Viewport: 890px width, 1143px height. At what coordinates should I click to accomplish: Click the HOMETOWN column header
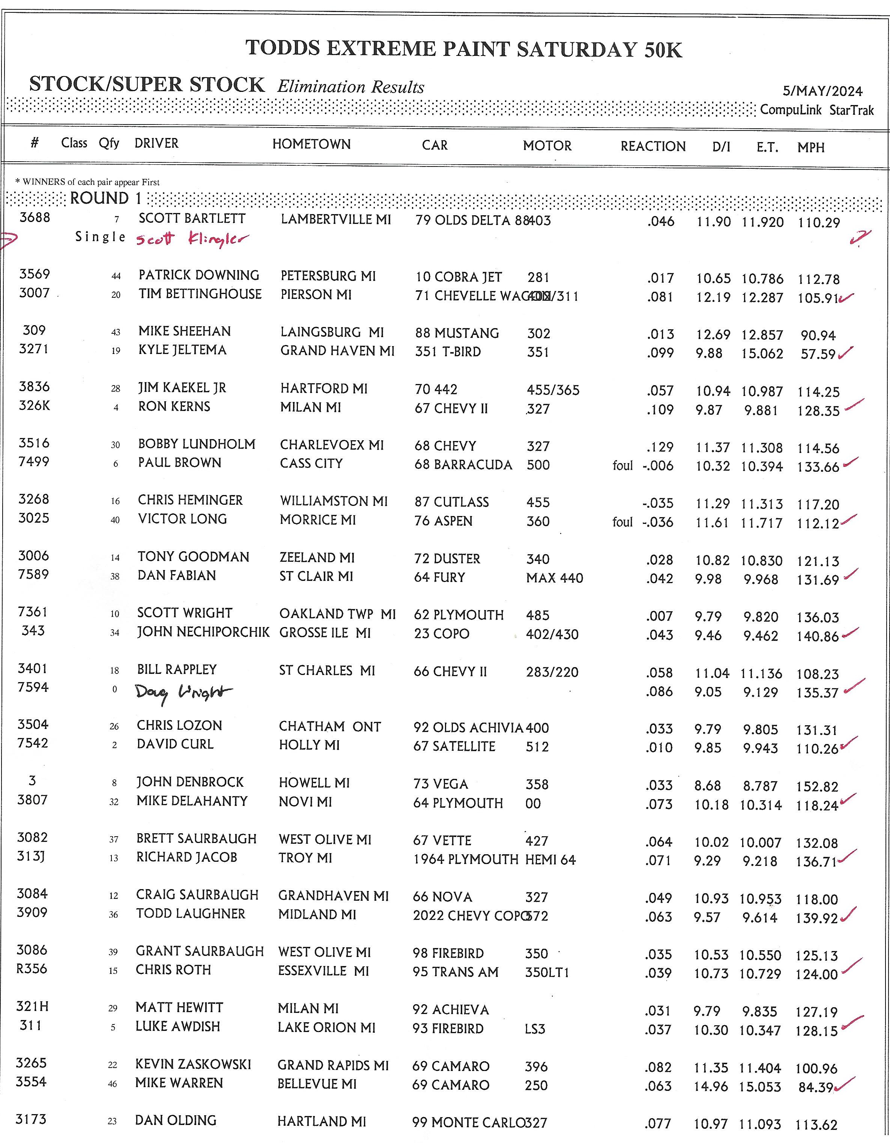coord(311,144)
